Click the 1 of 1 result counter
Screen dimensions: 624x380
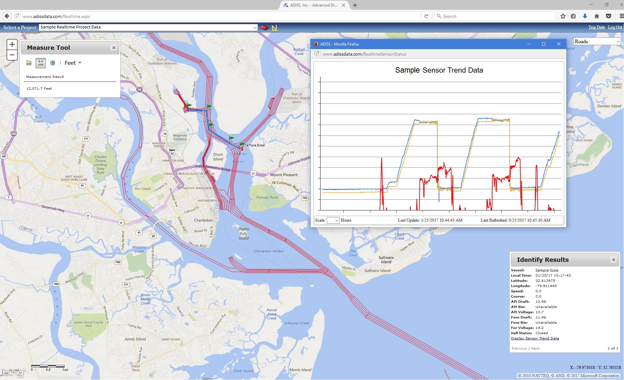pyautogui.click(x=613, y=349)
